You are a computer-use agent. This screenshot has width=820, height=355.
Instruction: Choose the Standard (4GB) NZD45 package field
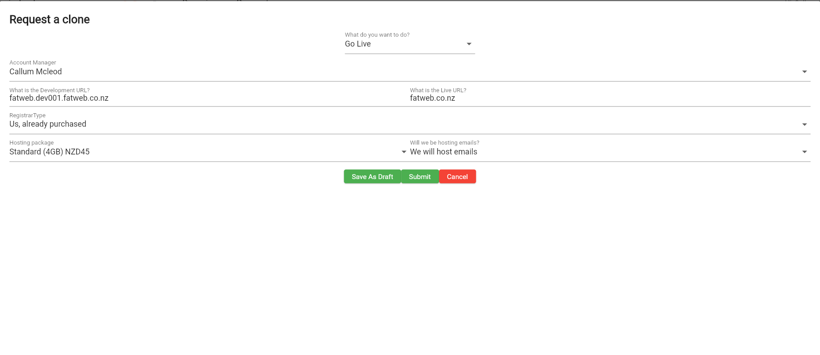click(50, 152)
